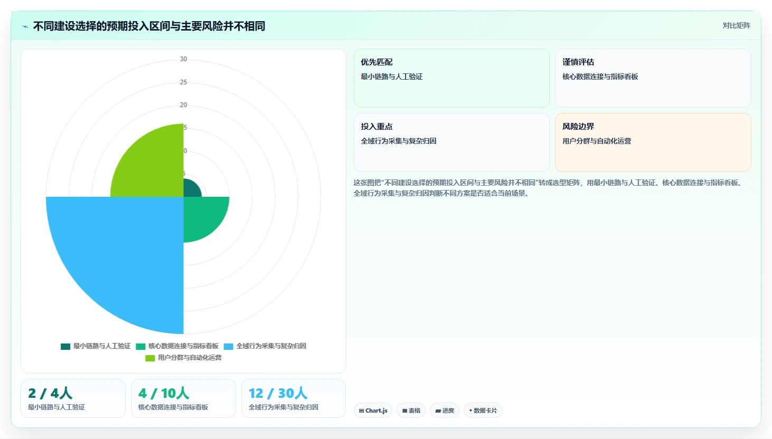This screenshot has height=439, width=772.
Task: Click 全域行为采集与复杂归因 text in 投入重点 card
Action: coord(399,141)
